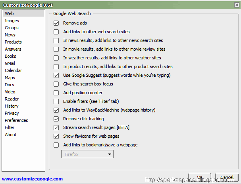
Task: Click the OK button
Action: click(x=200, y=177)
